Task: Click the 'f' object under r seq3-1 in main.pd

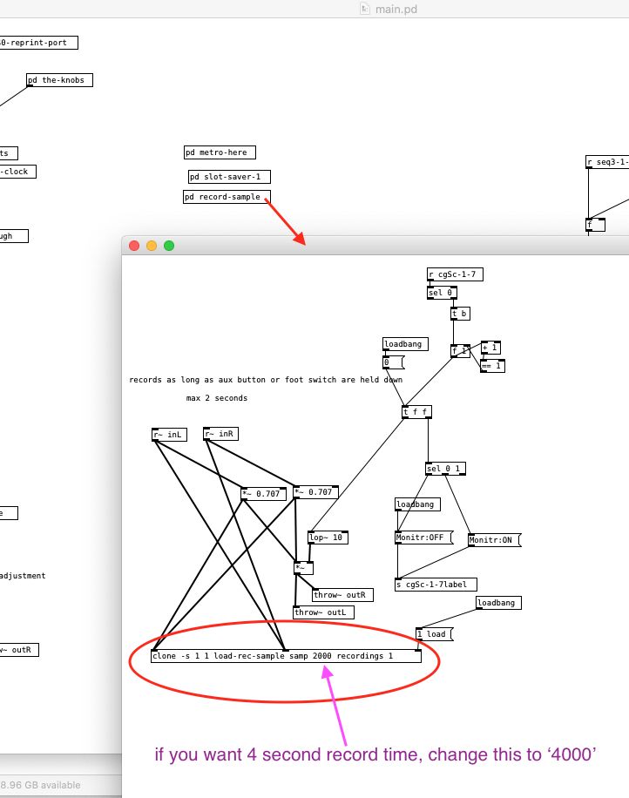Action: point(595,225)
